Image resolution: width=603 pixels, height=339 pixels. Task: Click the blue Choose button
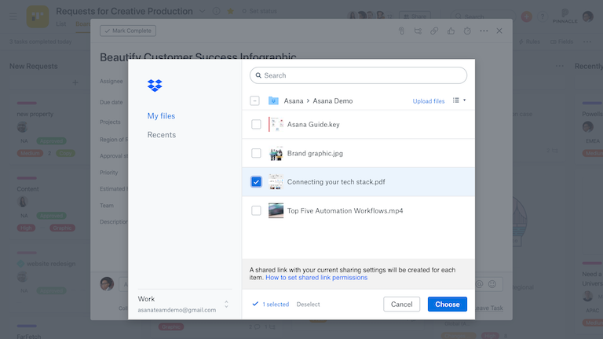(x=448, y=304)
